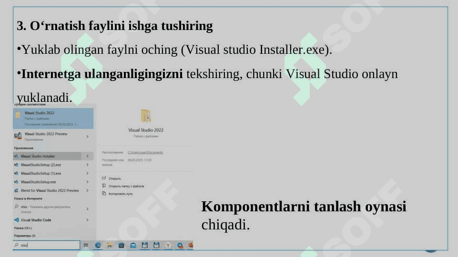Screen dimensions: 458x257
Task: Expand the VisualStudioSetup.exe chevron
Action: (87, 182)
